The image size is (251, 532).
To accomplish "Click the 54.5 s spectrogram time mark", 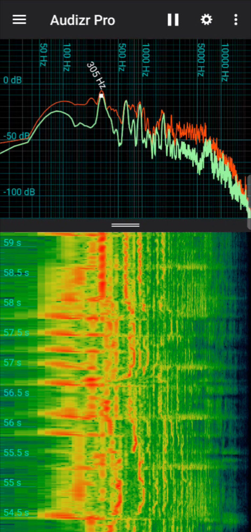I will click(16, 512).
